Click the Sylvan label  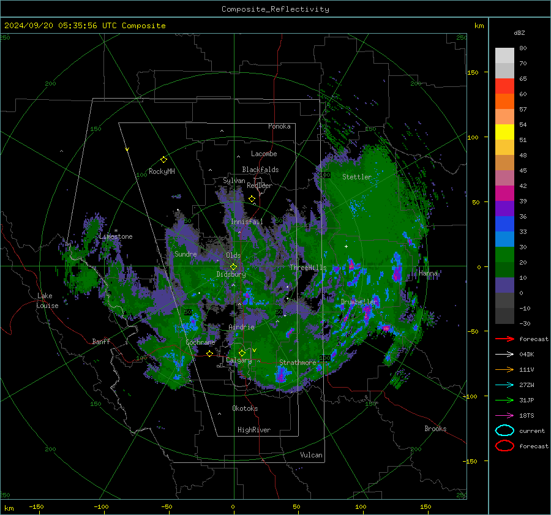pos(234,181)
